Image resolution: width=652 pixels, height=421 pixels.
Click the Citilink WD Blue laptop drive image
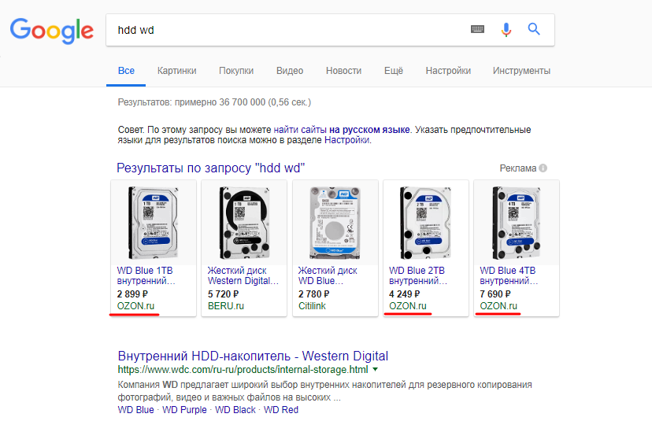335,223
